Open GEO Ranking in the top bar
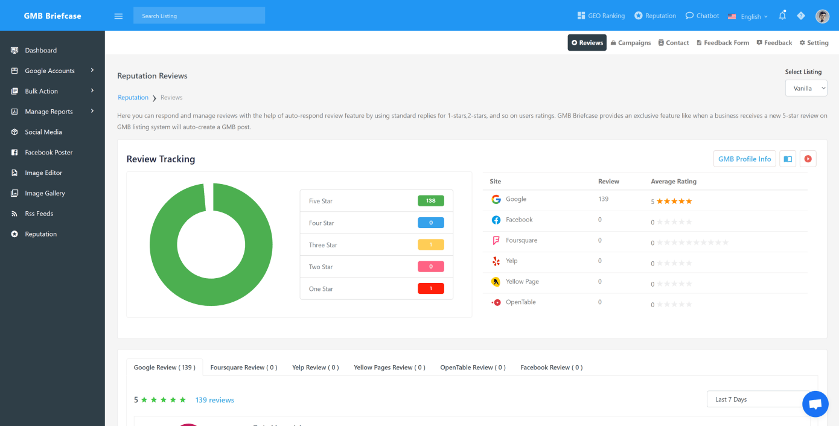This screenshot has width=839, height=426. point(601,16)
